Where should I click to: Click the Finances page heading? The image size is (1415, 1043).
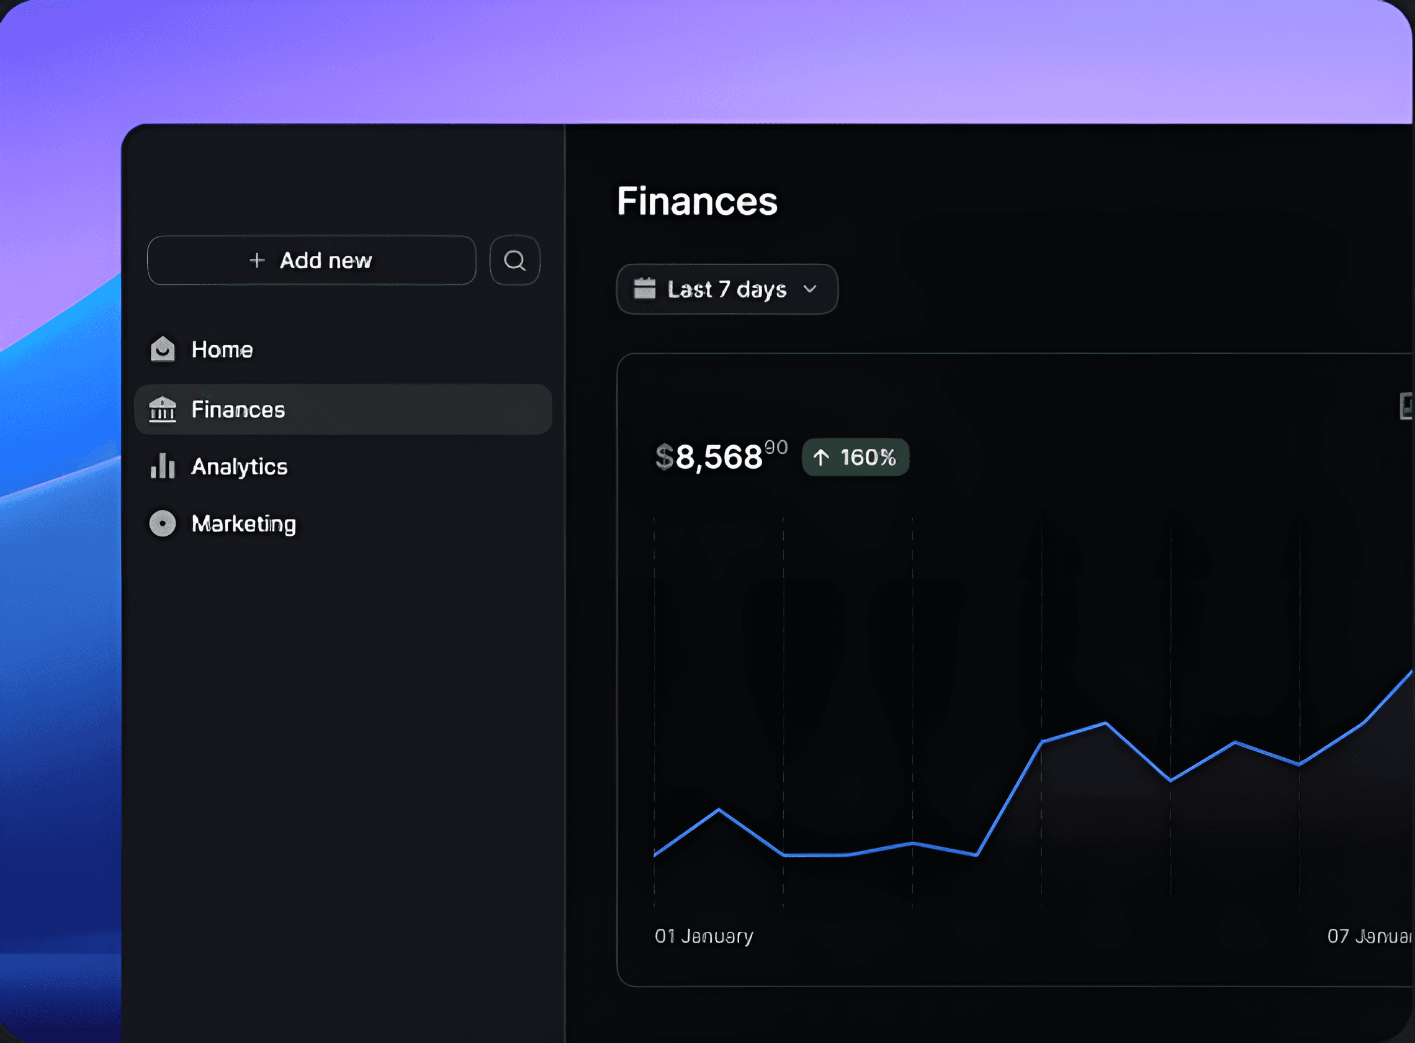[697, 201]
